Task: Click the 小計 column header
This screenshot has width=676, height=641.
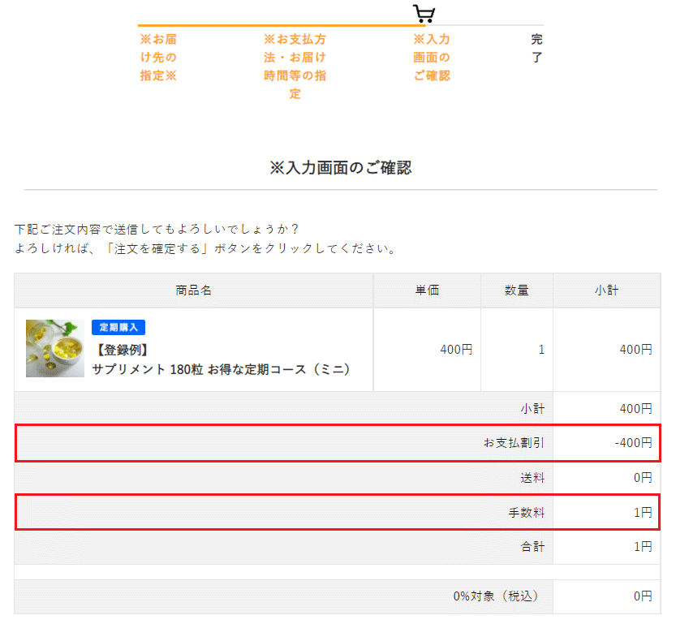Action: [606, 290]
